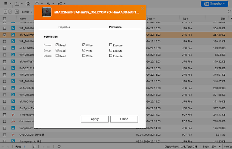Image resolution: width=232 pixels, height=149 pixels.
Task: Click the share toolbar icon
Action: point(60,4)
